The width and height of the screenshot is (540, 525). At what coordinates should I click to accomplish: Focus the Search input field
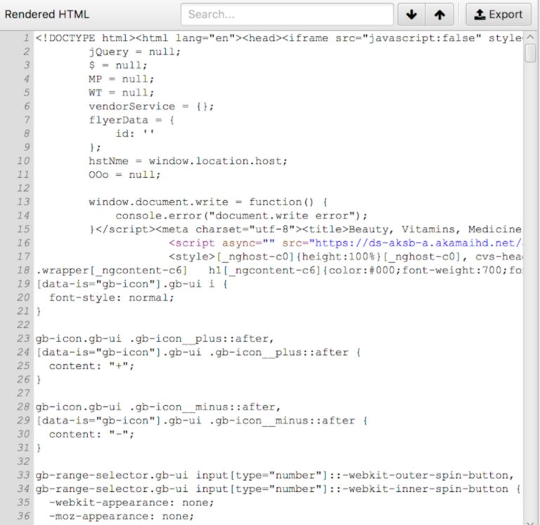coord(287,15)
